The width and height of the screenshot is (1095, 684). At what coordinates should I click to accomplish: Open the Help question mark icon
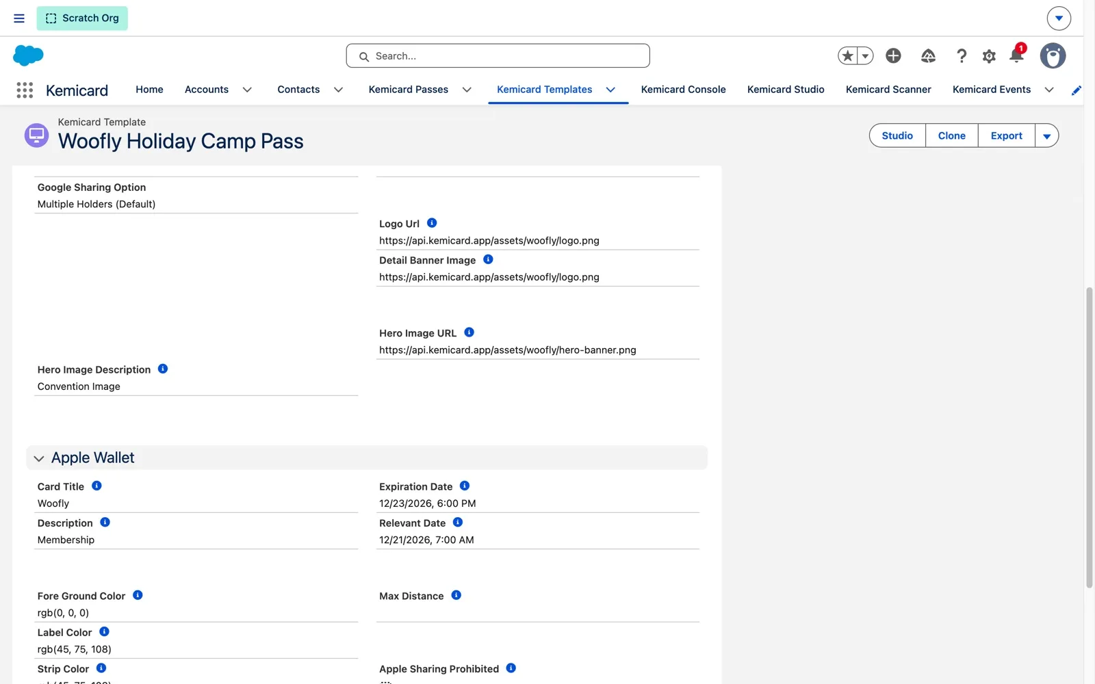coord(962,56)
